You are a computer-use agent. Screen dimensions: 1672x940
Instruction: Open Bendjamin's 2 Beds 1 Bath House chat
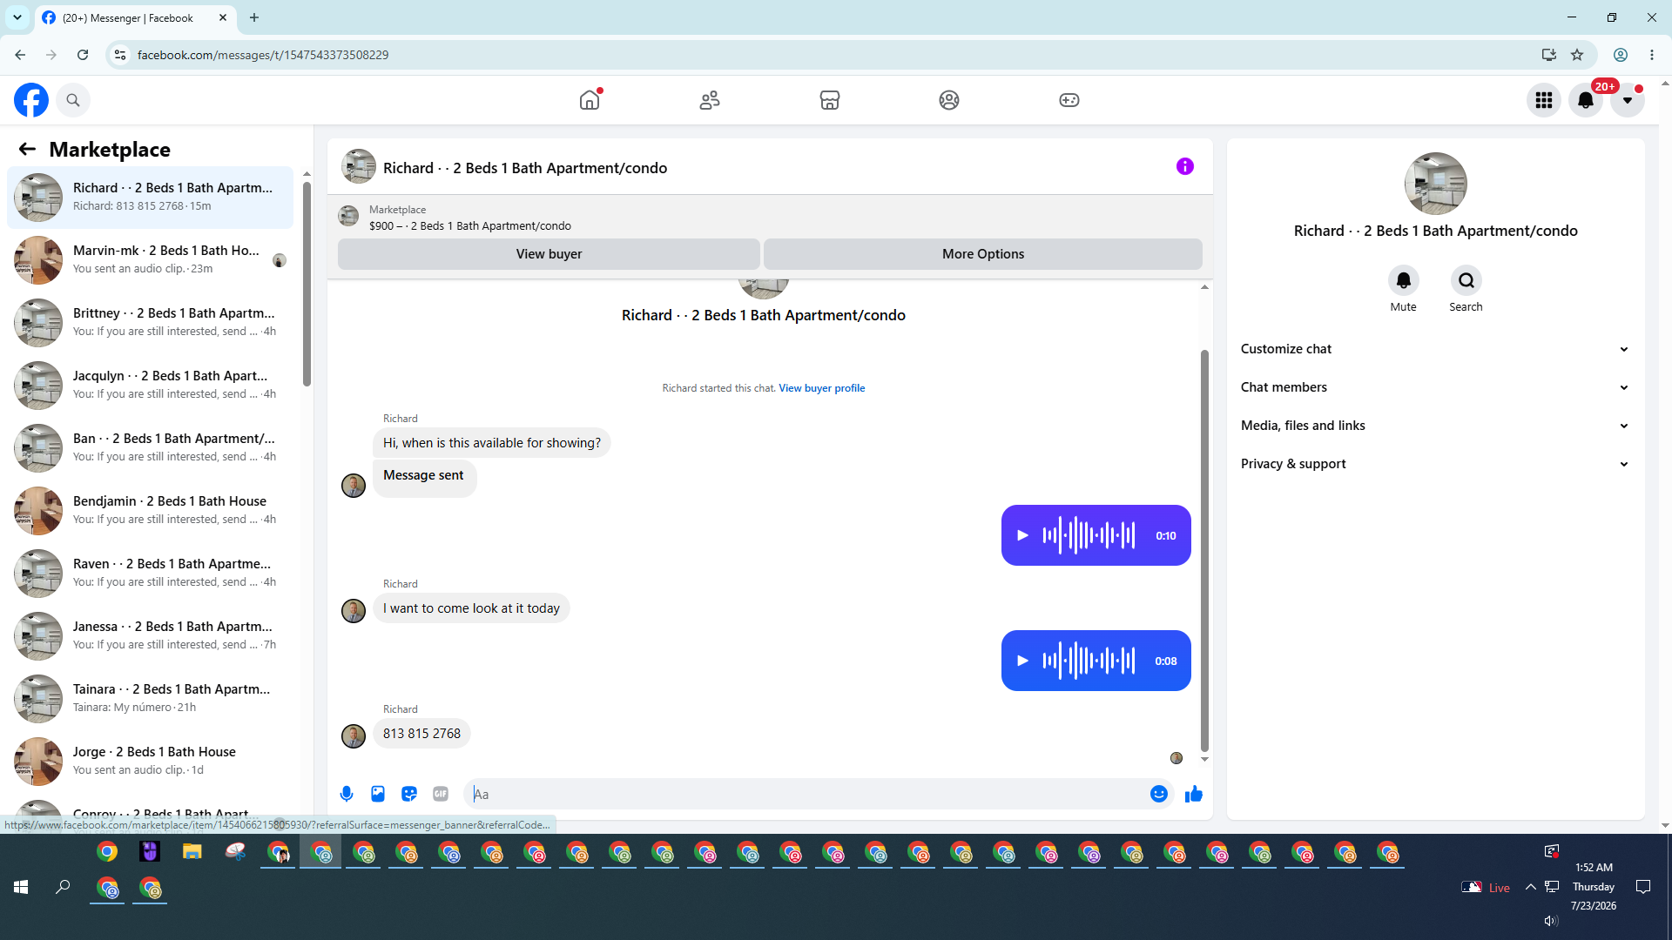click(x=150, y=511)
